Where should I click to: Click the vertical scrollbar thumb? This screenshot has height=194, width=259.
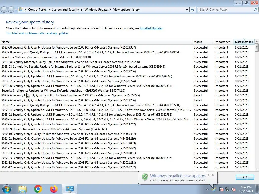click(257, 47)
